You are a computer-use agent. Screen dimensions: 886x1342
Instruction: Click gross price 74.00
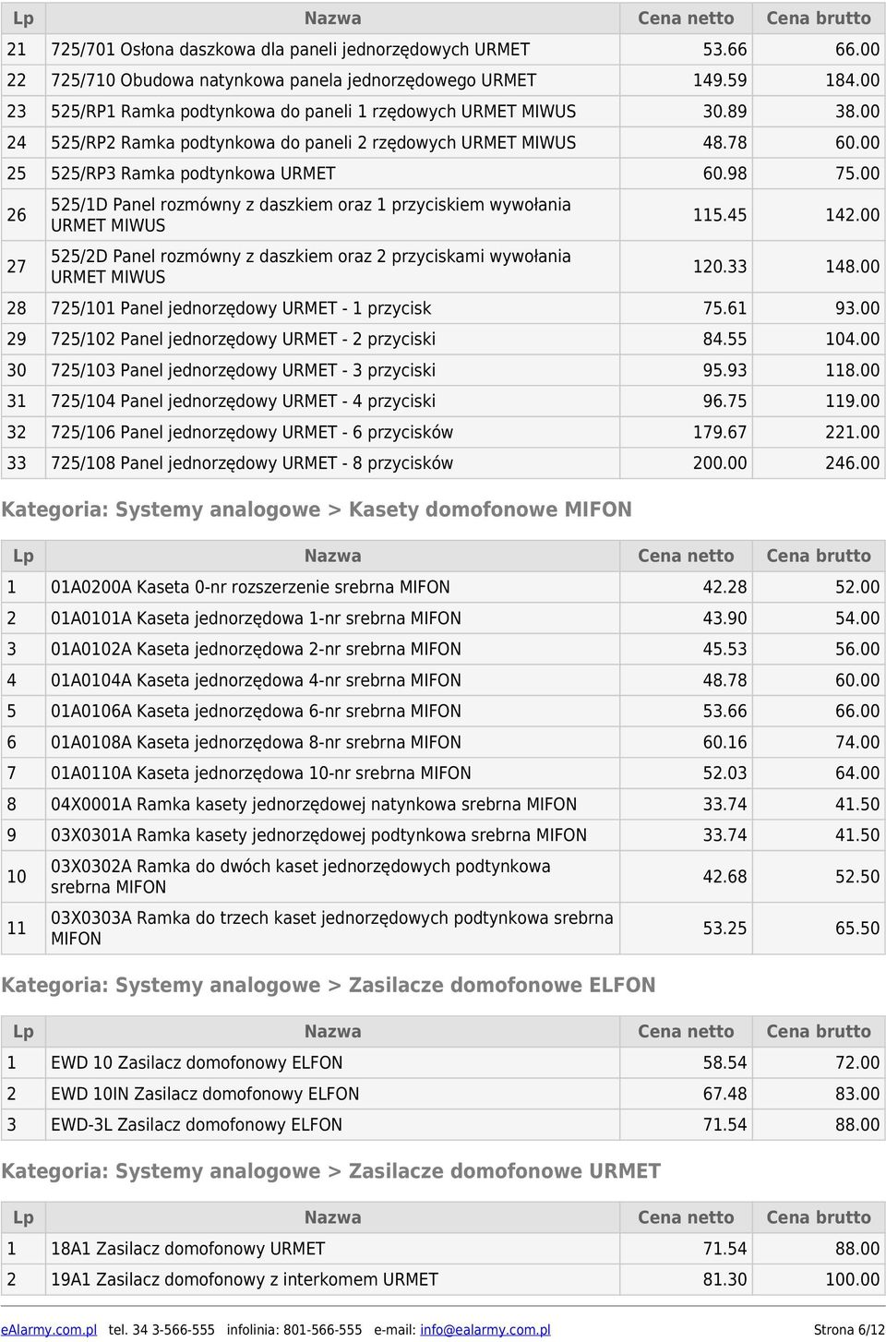[857, 742]
